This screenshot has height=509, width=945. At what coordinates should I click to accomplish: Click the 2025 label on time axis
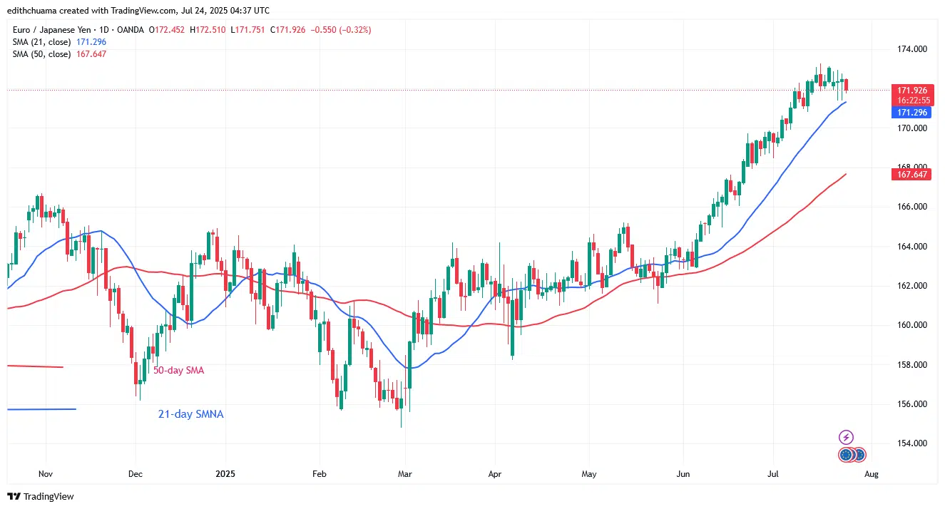point(225,473)
